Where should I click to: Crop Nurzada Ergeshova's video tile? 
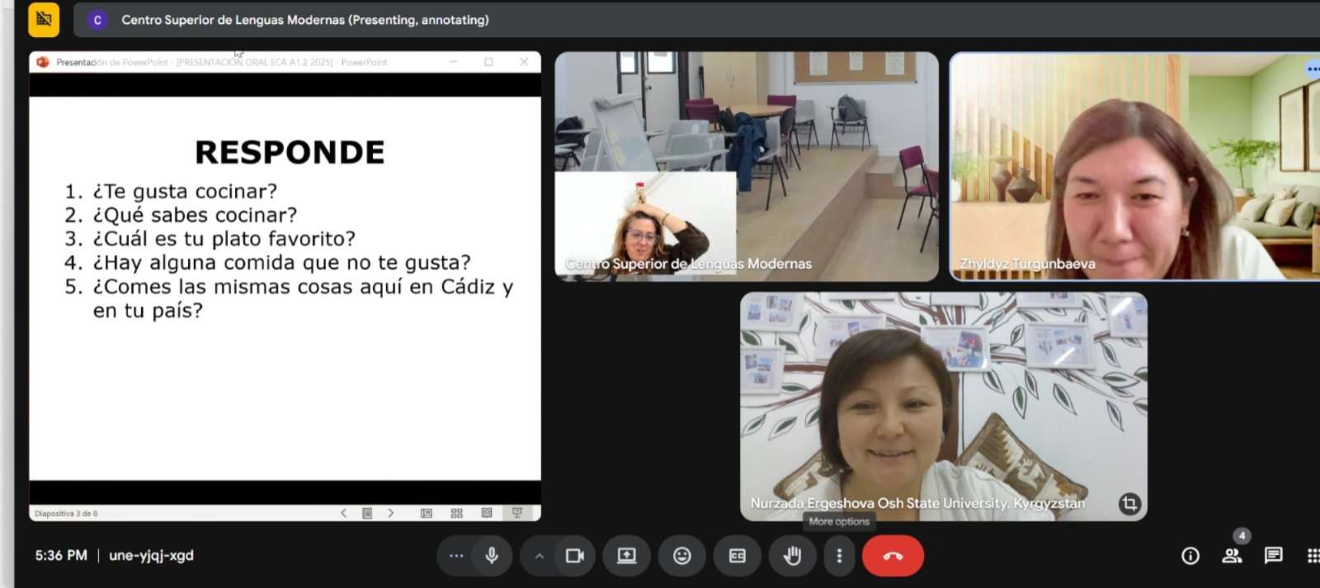[x=1129, y=503]
